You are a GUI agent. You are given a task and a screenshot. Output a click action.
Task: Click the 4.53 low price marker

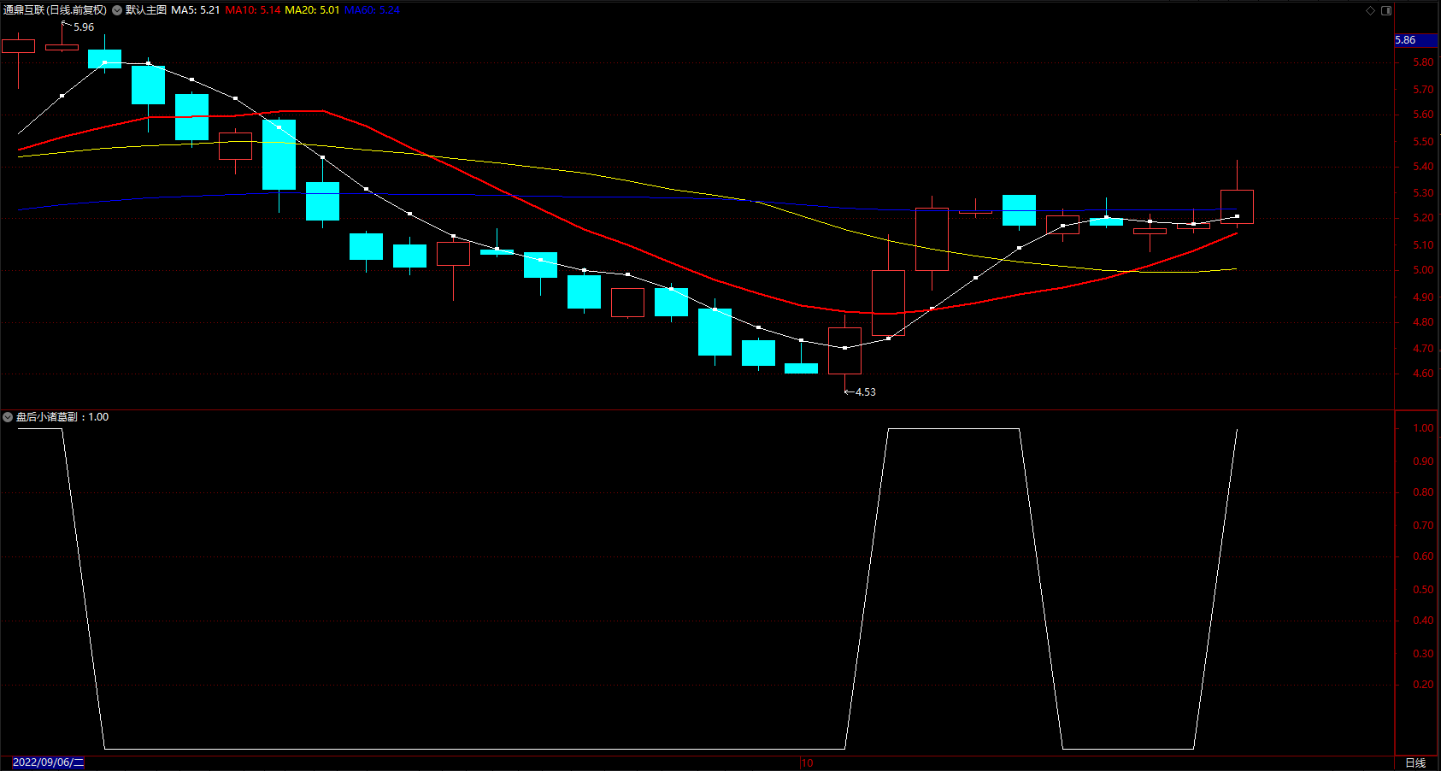pos(865,392)
